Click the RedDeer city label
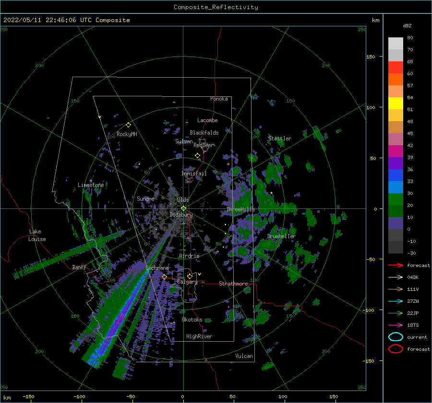The image size is (432, 403). pos(204,145)
